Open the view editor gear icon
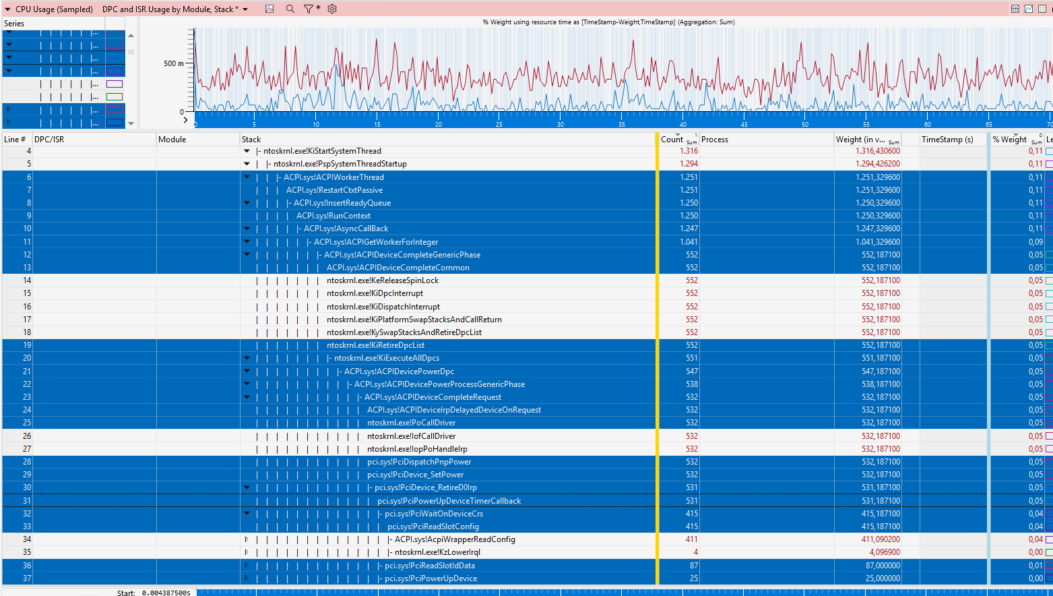1053x596 pixels. click(x=332, y=9)
